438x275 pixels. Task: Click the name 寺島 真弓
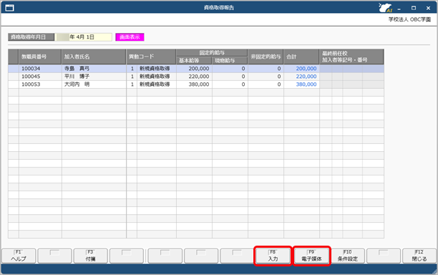tap(77, 69)
